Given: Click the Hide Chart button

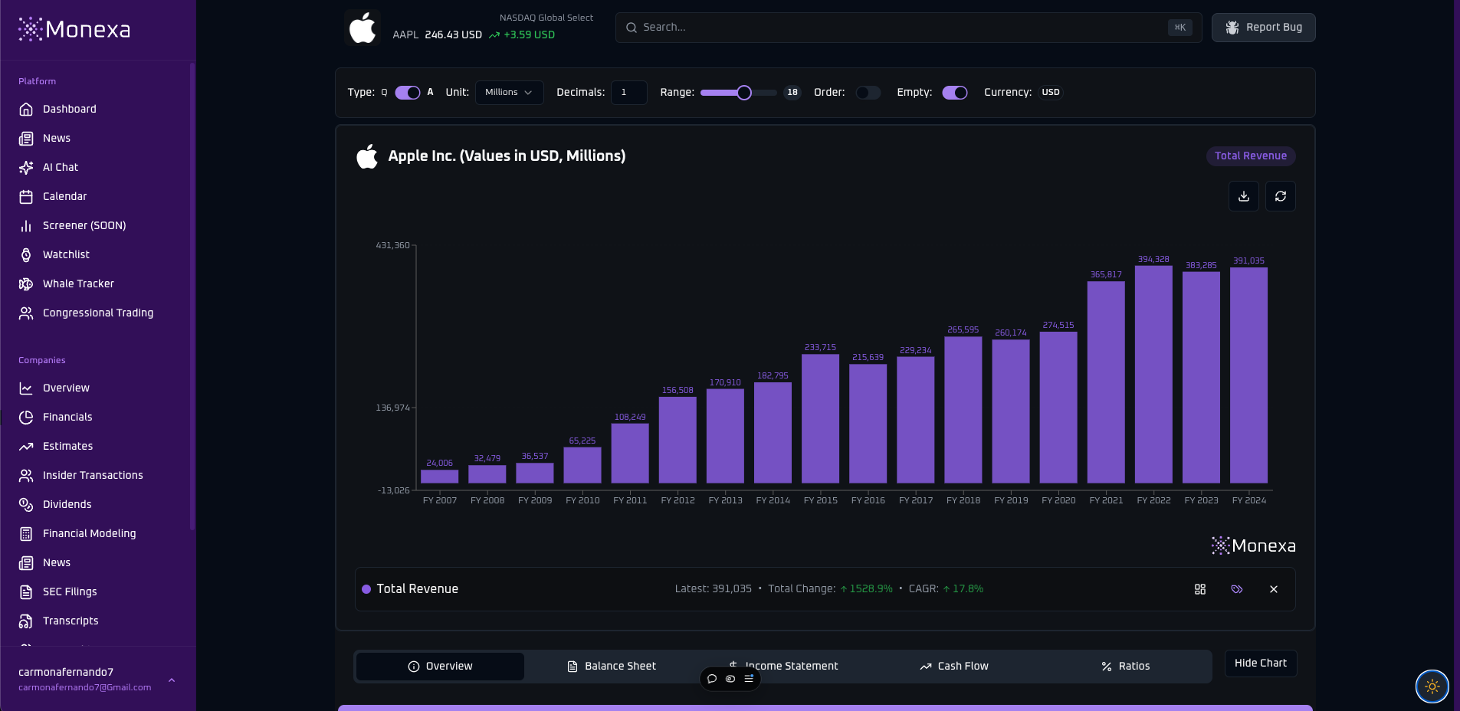Looking at the screenshot, I should pyautogui.click(x=1261, y=663).
